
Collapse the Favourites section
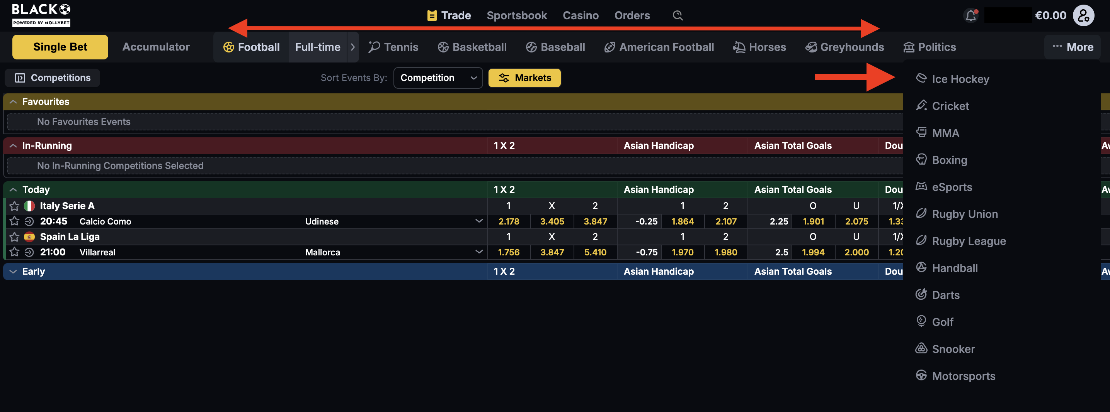(x=14, y=101)
